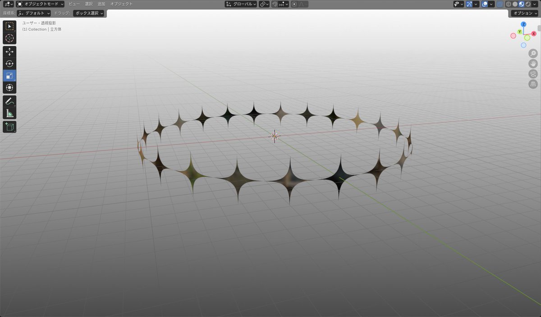Open the デフォルト orientation dropdown

[34, 13]
